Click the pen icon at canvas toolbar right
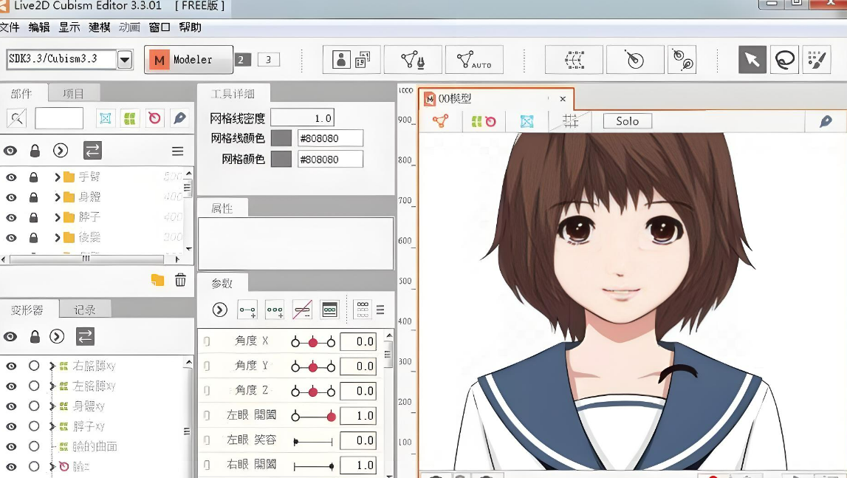The height and width of the screenshot is (478, 847). pos(826,121)
